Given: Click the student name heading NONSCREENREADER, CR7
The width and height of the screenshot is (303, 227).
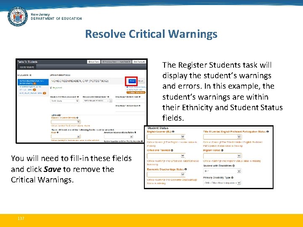Looking at the screenshot, I should (x=80, y=81).
